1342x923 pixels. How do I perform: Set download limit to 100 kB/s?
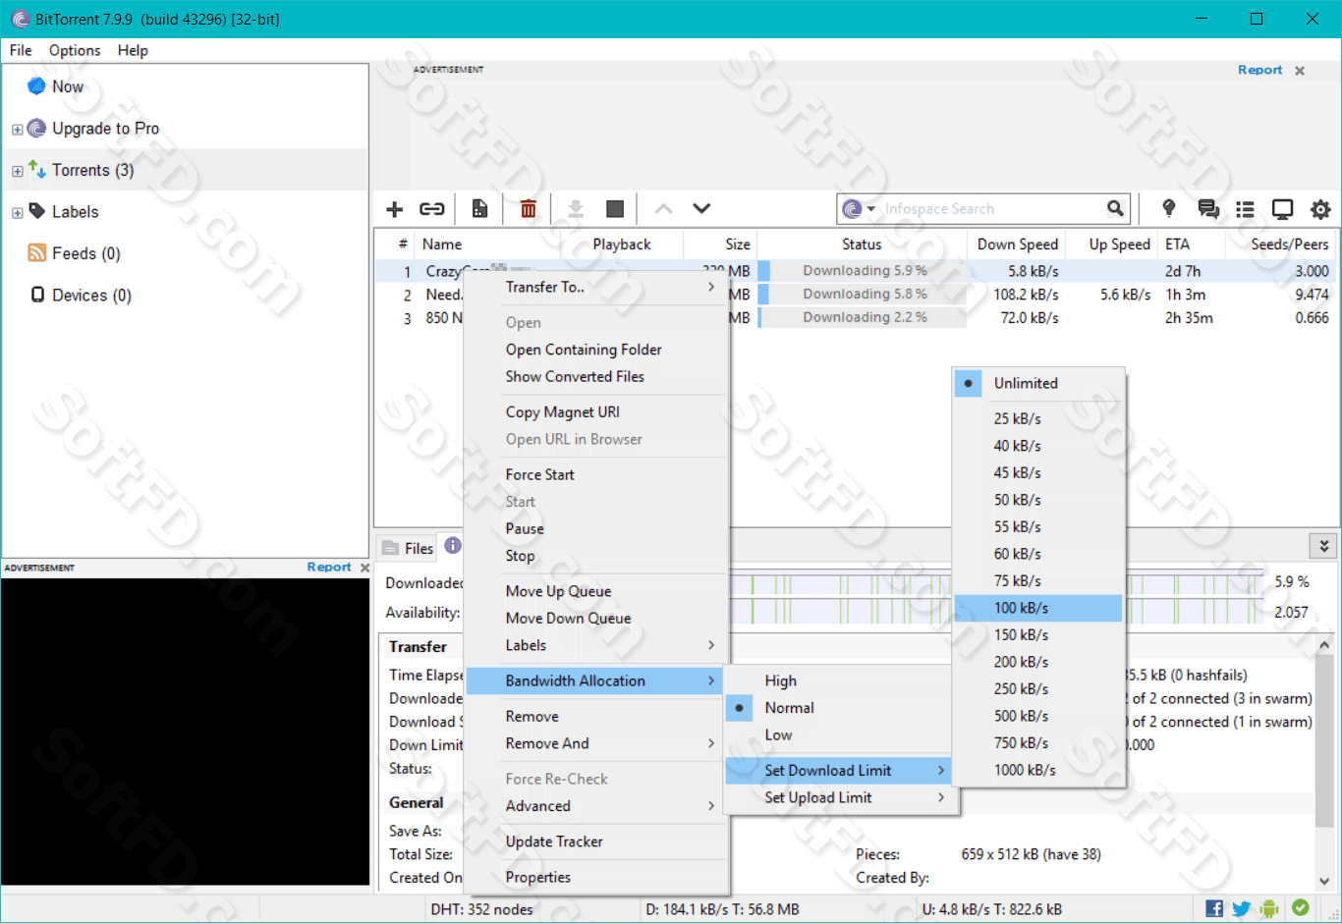[1038, 608]
